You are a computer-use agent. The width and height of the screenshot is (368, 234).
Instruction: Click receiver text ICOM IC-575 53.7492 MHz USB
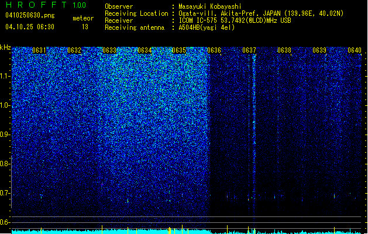pyautogui.click(x=235, y=20)
